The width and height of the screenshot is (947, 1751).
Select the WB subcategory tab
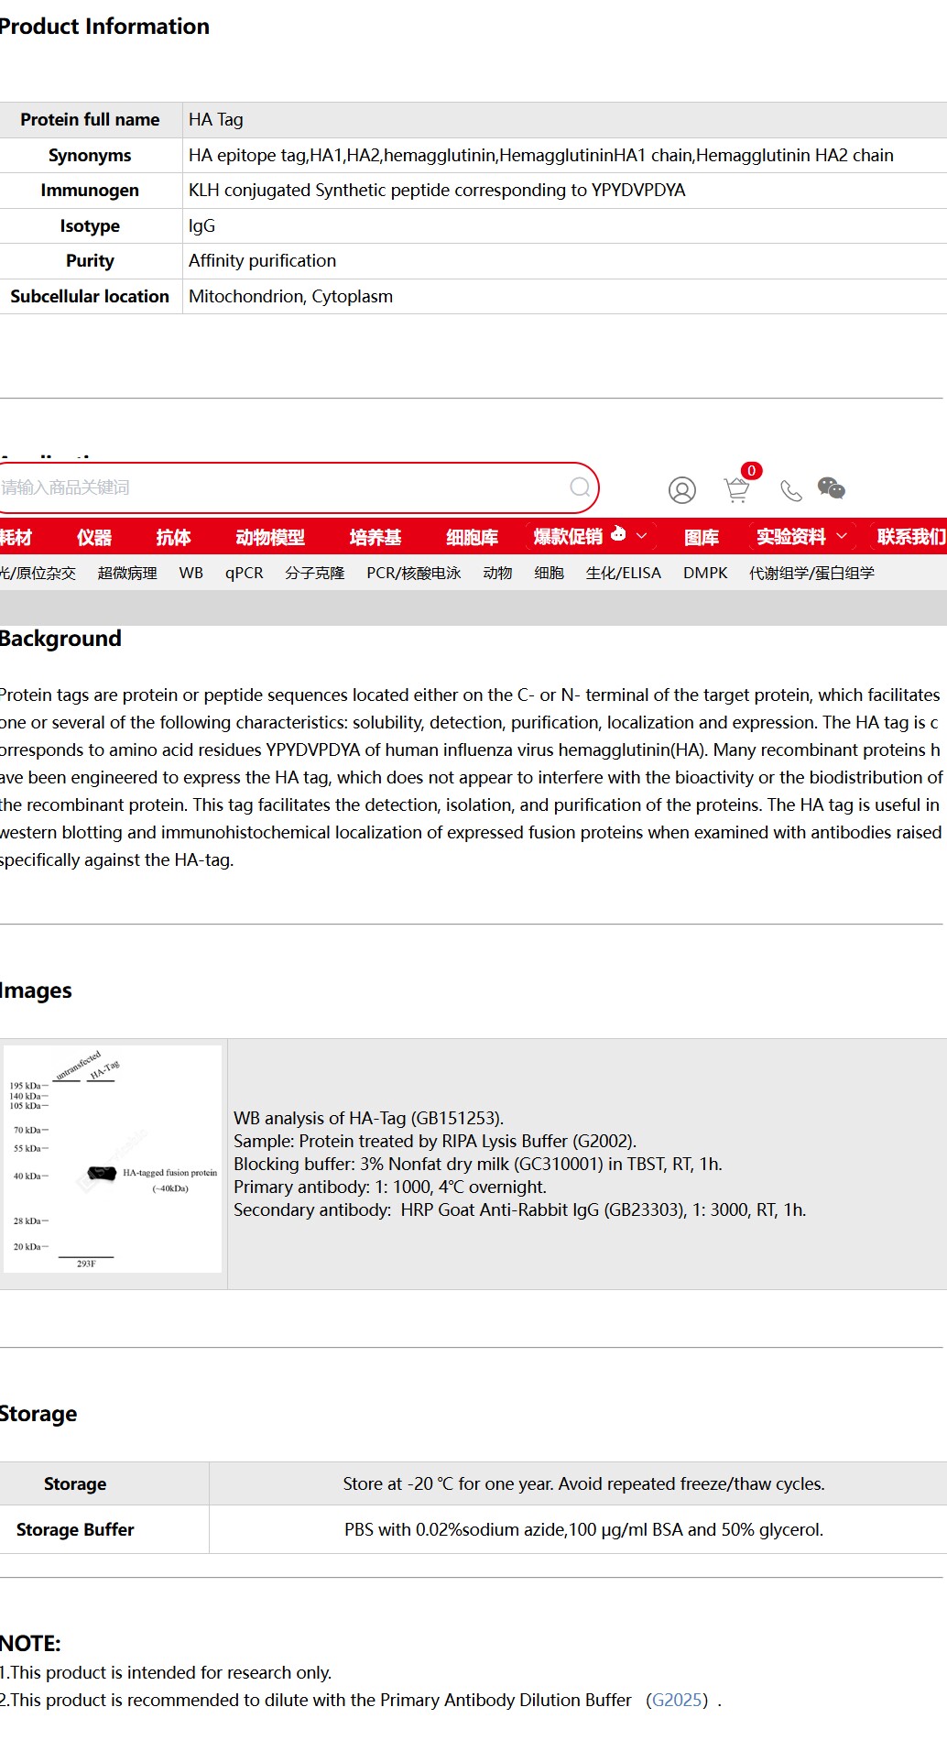(191, 573)
